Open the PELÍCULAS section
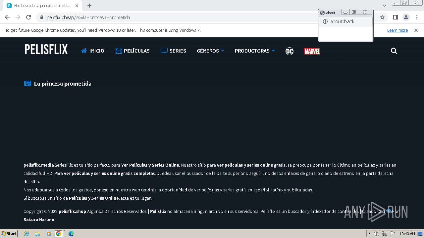The image size is (424, 238). pyautogui.click(x=132, y=51)
